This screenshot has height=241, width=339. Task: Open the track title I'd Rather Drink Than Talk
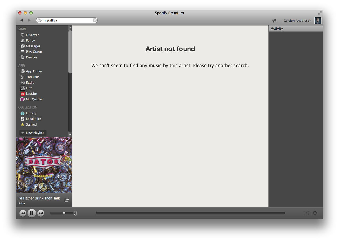point(39,198)
